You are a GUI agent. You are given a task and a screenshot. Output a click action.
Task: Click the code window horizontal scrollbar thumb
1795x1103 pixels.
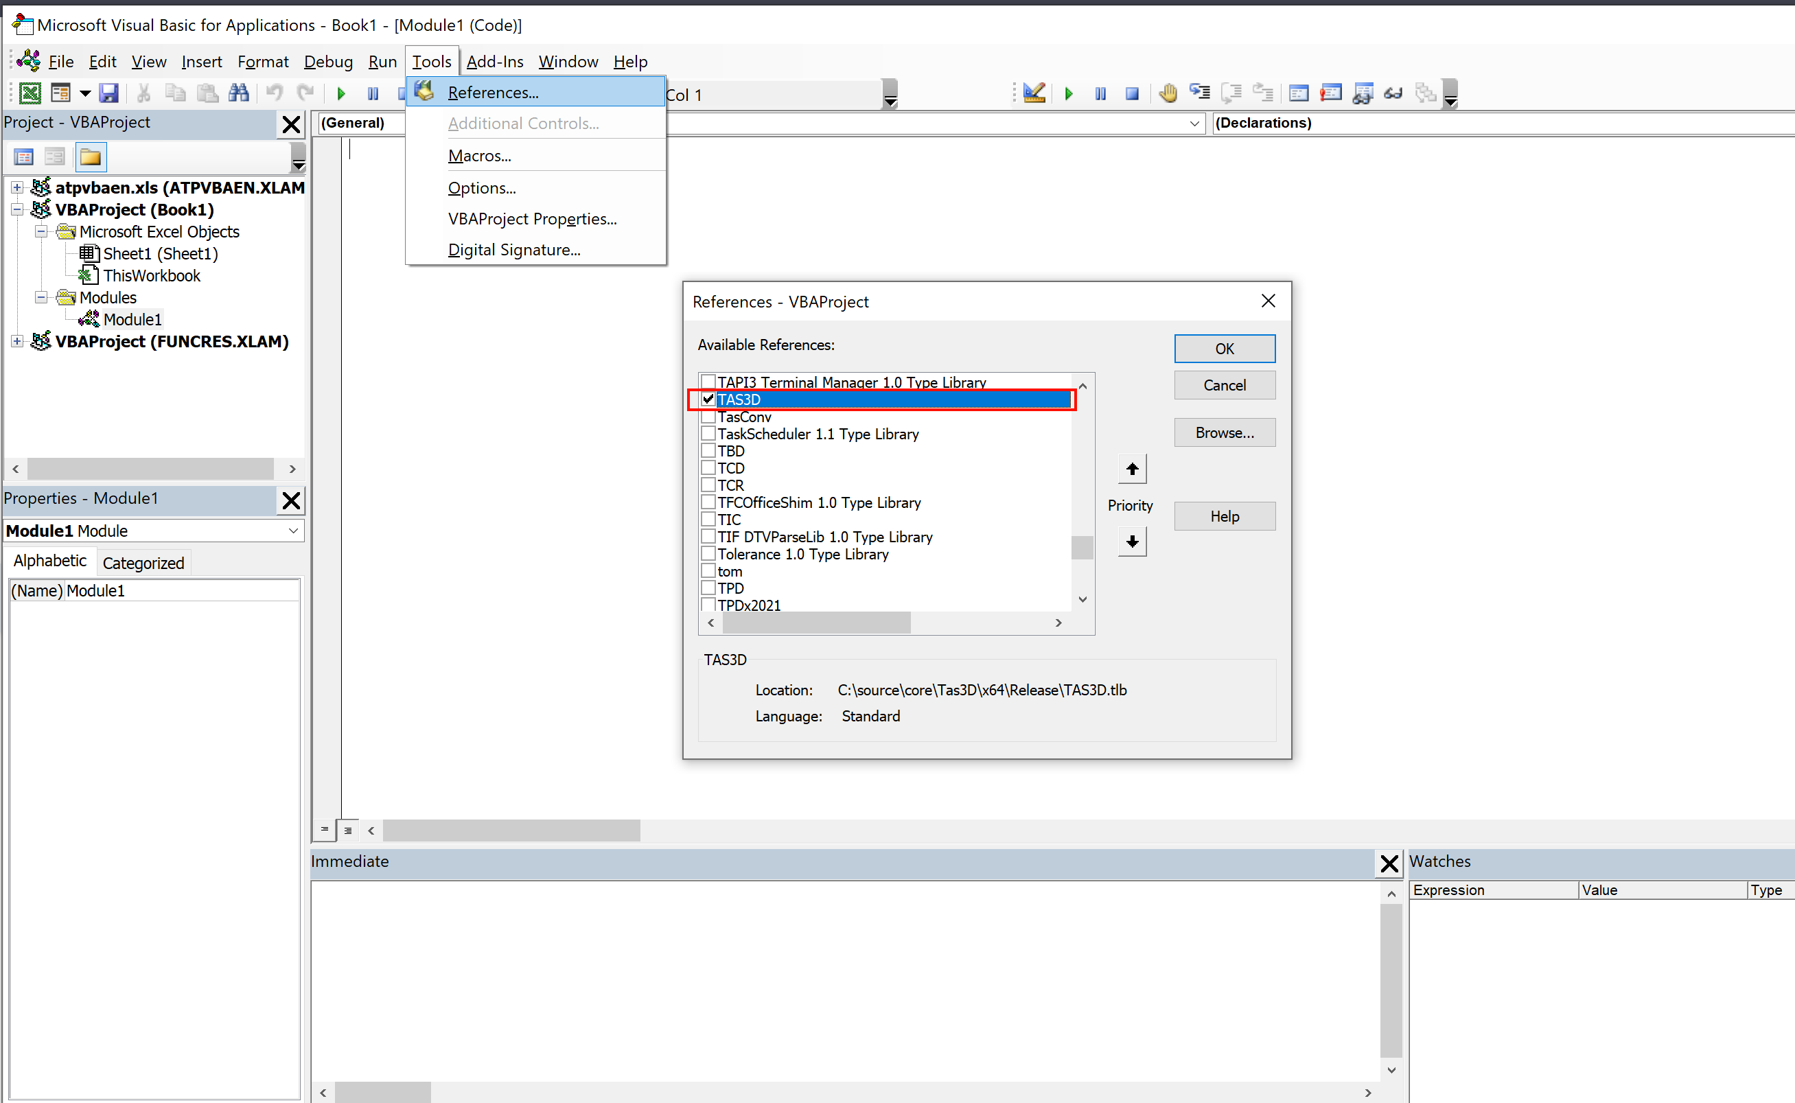coord(511,831)
